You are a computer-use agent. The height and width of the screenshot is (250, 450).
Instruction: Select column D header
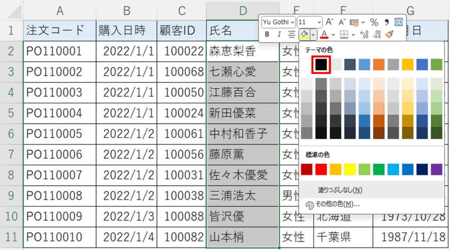point(243,11)
